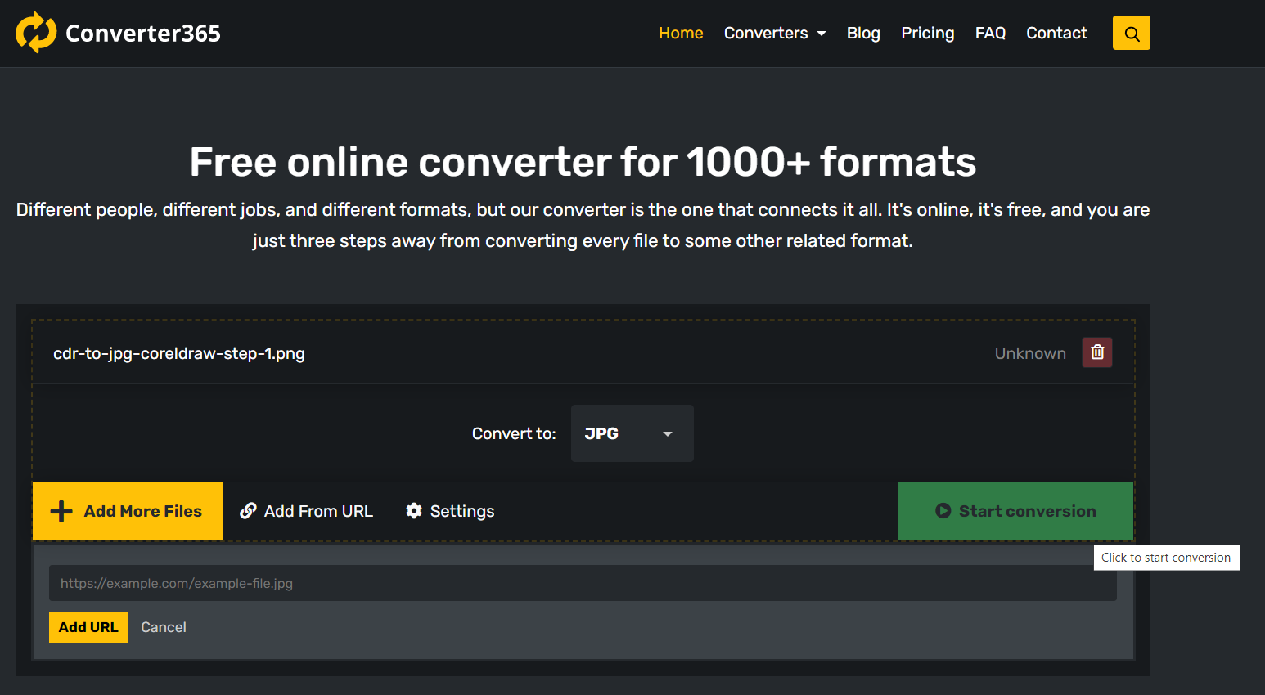Go to the Home nav item

[681, 33]
